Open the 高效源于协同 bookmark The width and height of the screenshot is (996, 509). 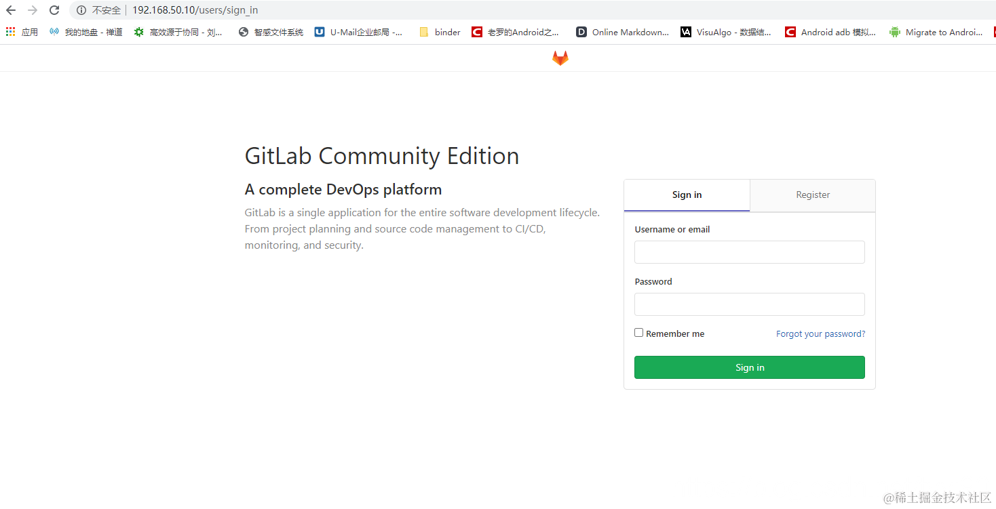(178, 32)
